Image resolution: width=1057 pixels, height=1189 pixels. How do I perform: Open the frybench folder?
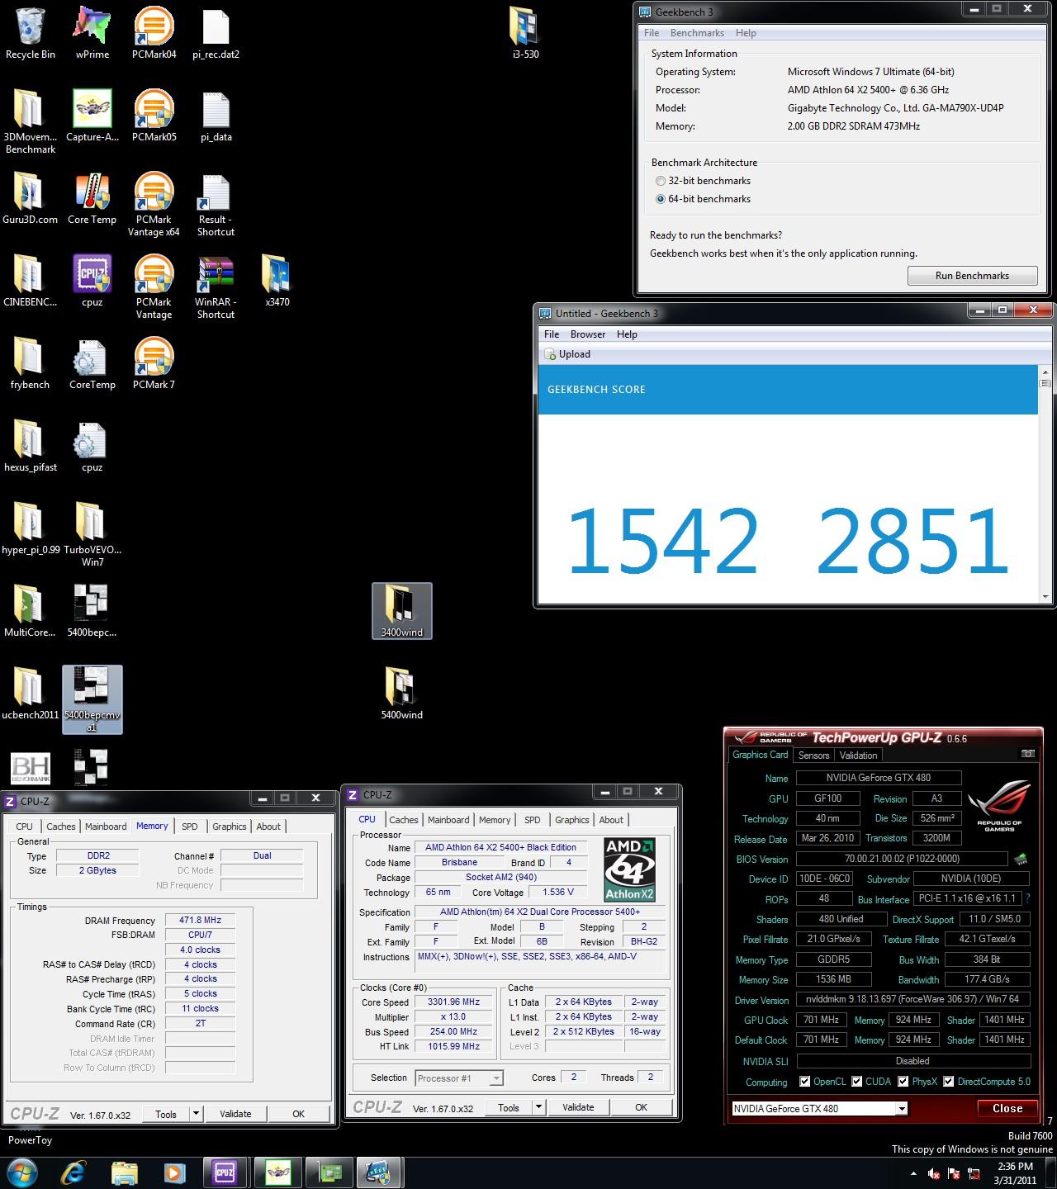pyautogui.click(x=31, y=364)
